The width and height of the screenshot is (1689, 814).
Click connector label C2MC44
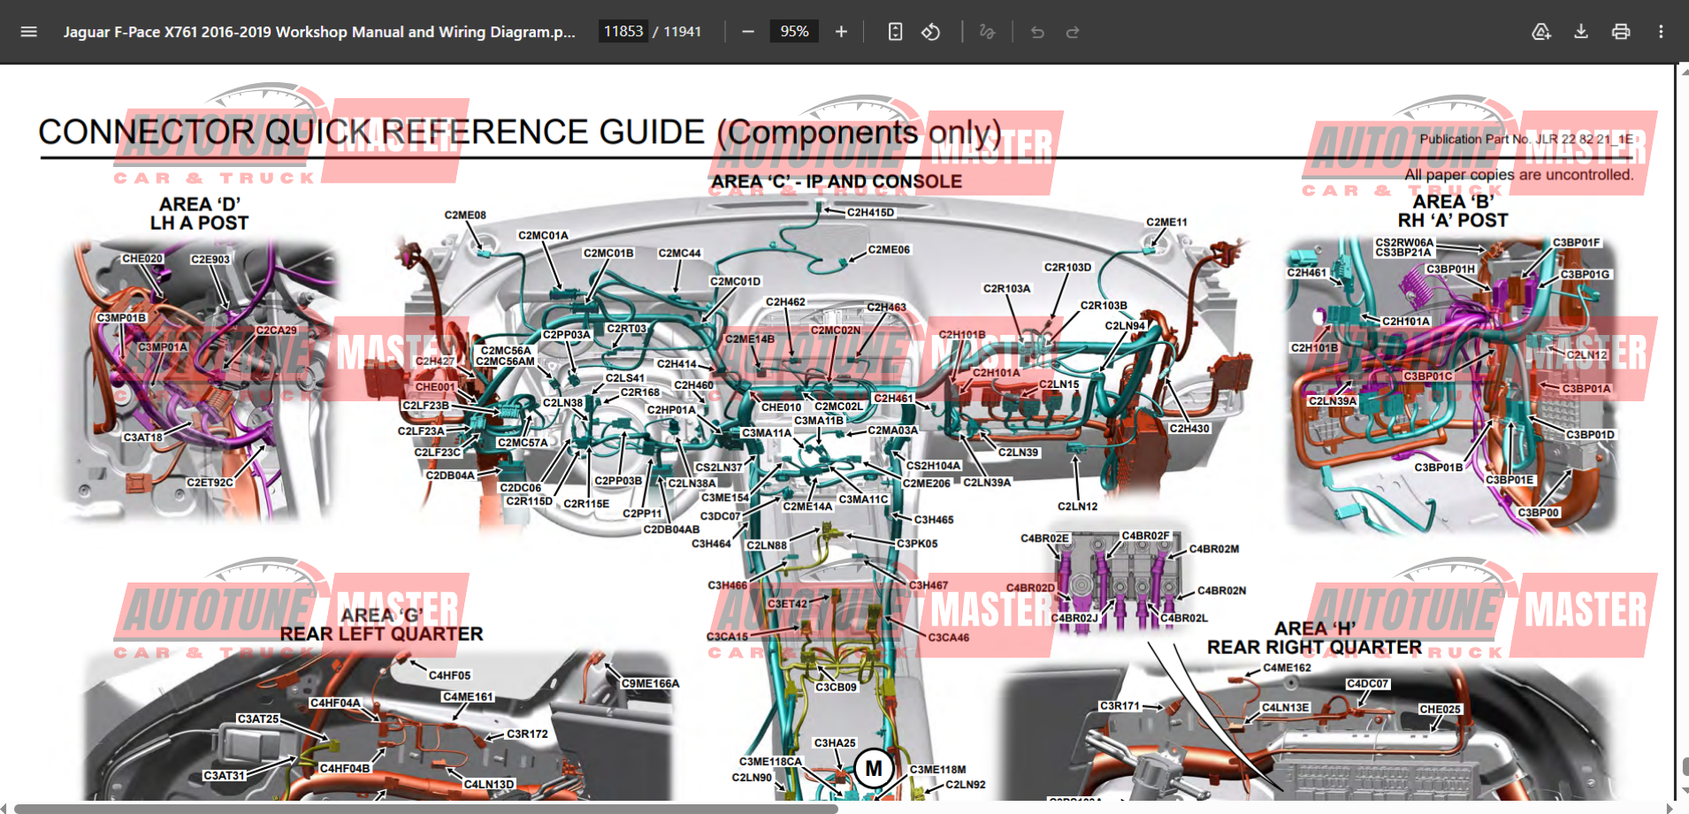pyautogui.click(x=679, y=253)
